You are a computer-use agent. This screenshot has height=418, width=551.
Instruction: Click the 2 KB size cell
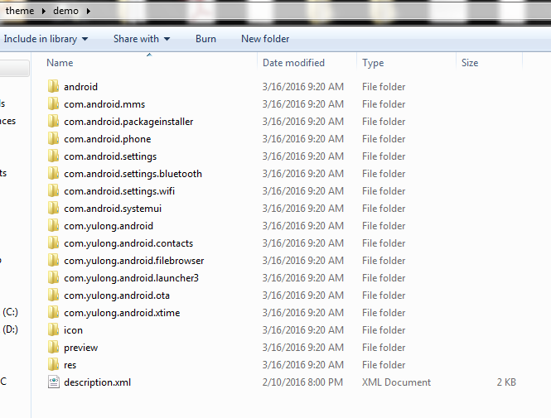tap(506, 382)
